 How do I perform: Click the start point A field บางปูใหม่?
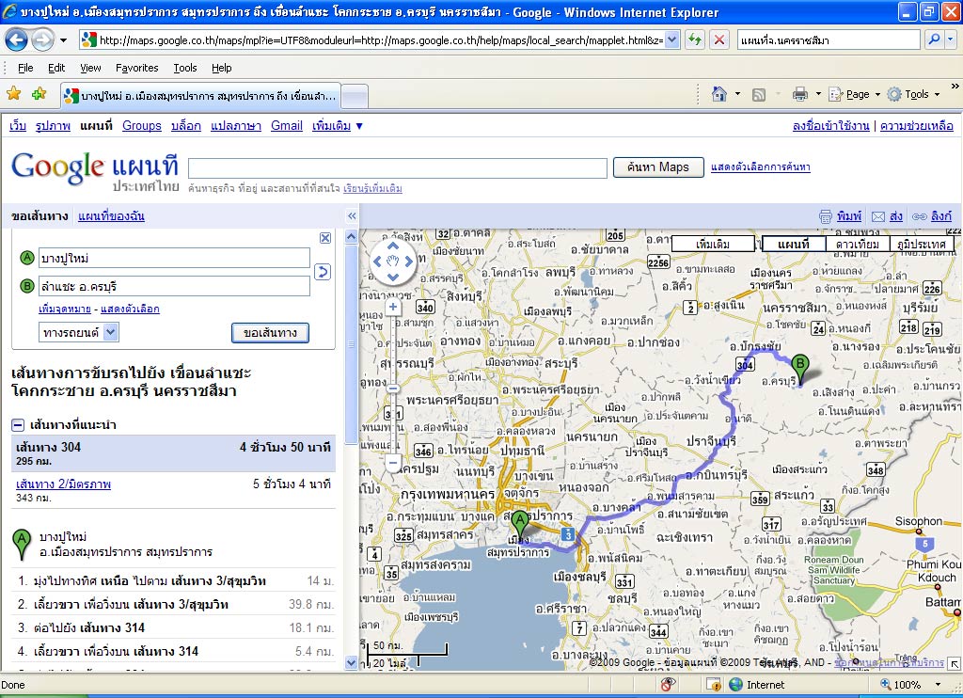(x=174, y=258)
